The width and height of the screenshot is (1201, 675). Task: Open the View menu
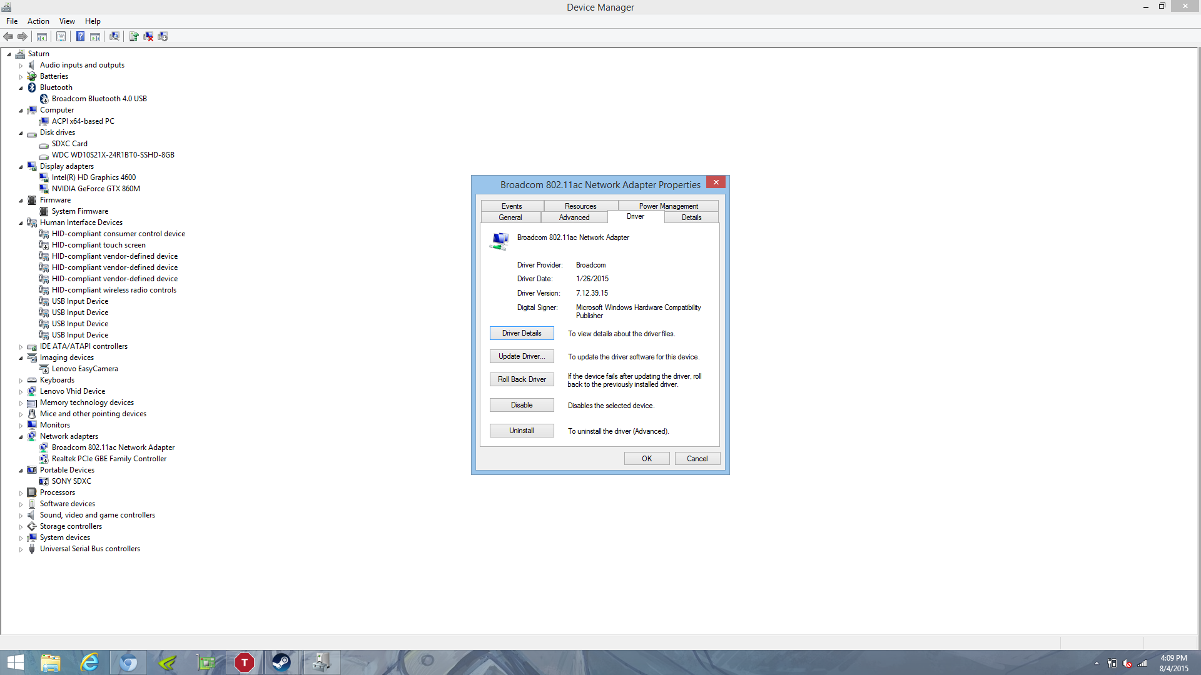point(67,21)
